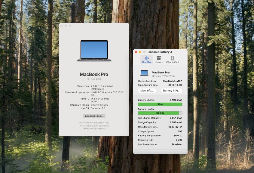Open the Нормативна сертифікація link
The width and height of the screenshot is (254, 173).
coord(94,122)
